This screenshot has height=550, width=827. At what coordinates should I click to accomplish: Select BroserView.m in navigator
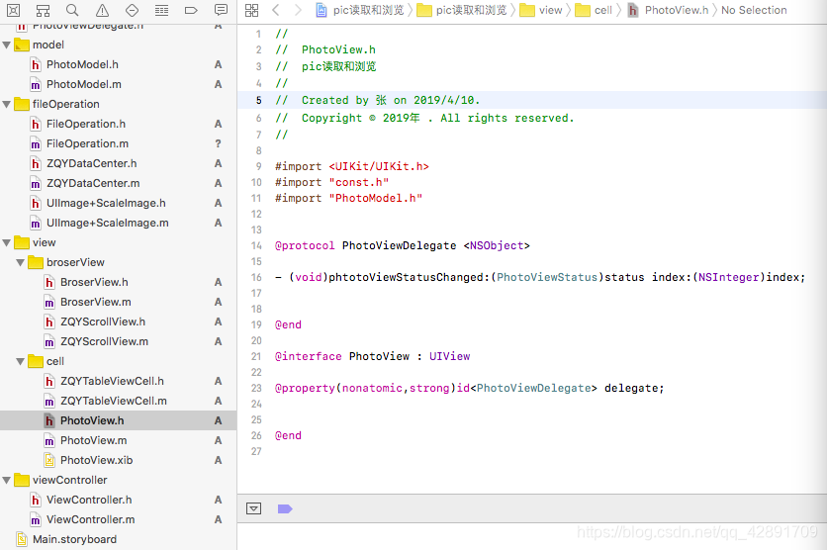click(96, 302)
